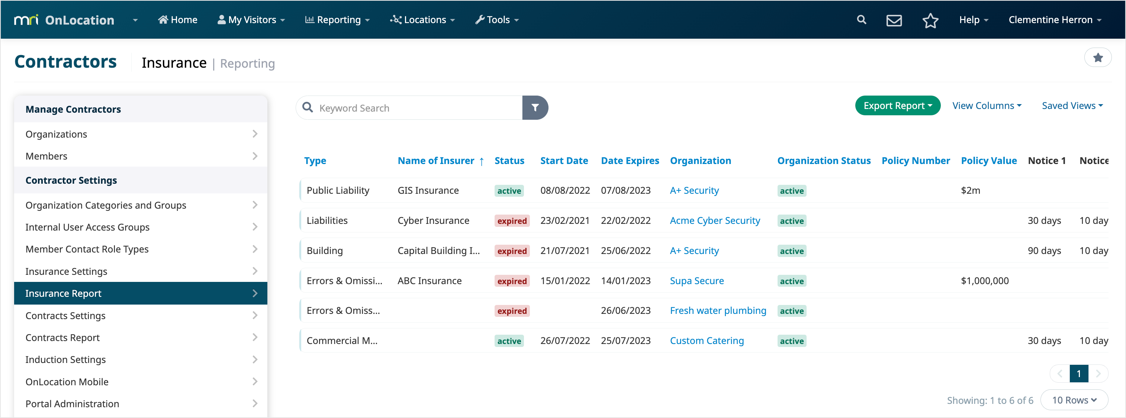Open Export Report dropdown

pos(897,105)
